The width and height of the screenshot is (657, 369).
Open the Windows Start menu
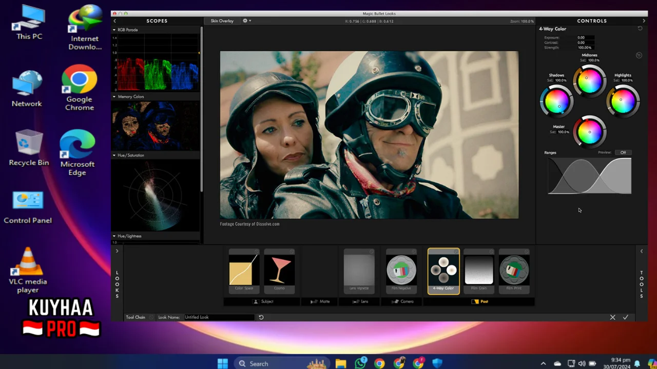click(x=222, y=363)
